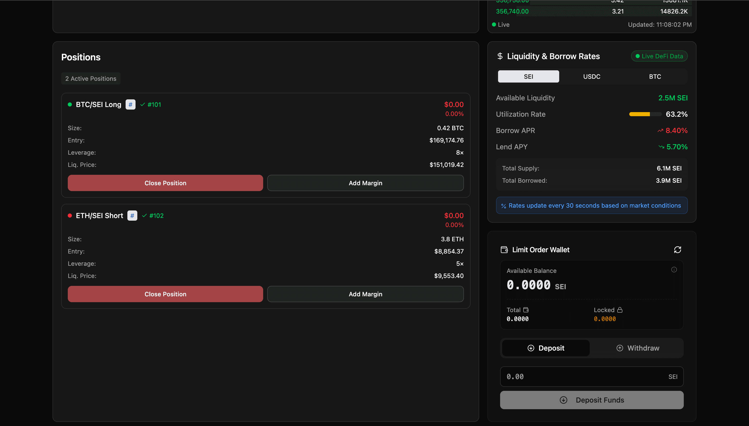This screenshot has height=426, width=749.
Task: Click the position ID #101
Action: (154, 104)
